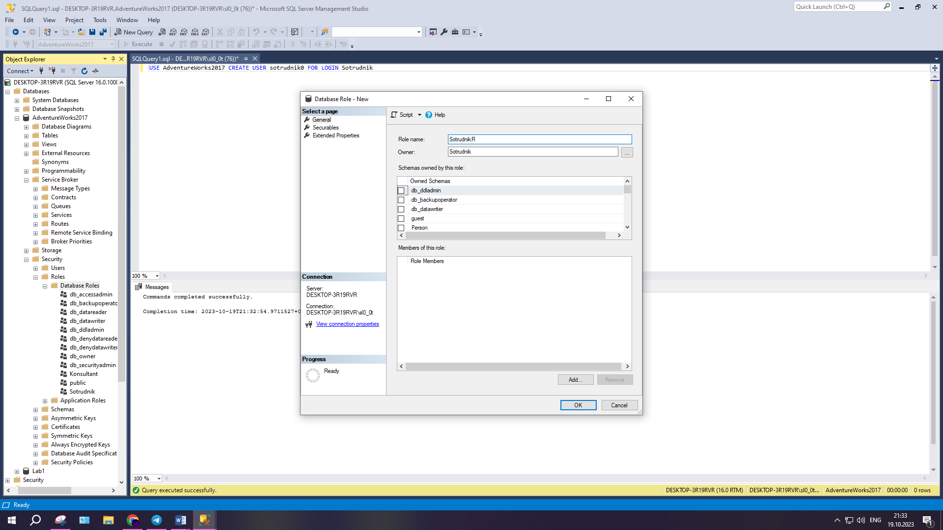Image resolution: width=943 pixels, height=530 pixels.
Task: Collapse the AdventureWorks2017 database node
Action: click(x=17, y=118)
